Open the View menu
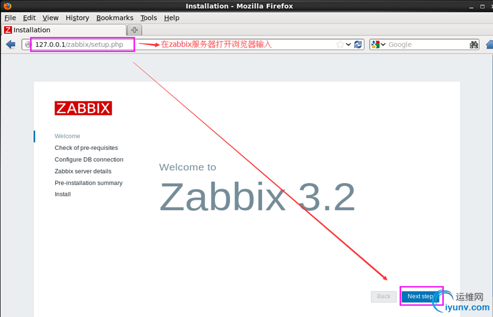Image resolution: width=493 pixels, height=317 pixels. click(x=50, y=18)
